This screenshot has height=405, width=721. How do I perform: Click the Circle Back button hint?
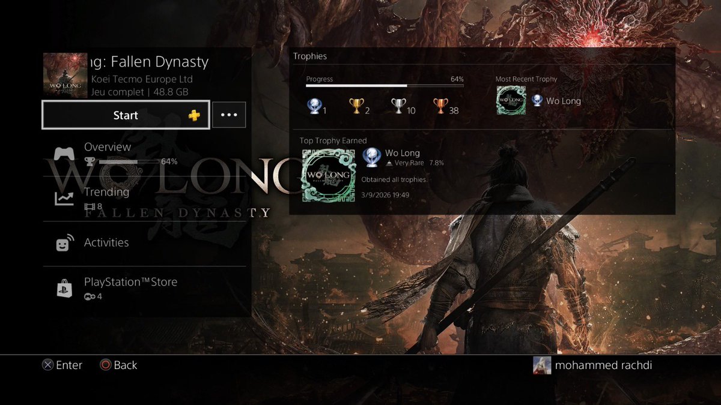118,365
